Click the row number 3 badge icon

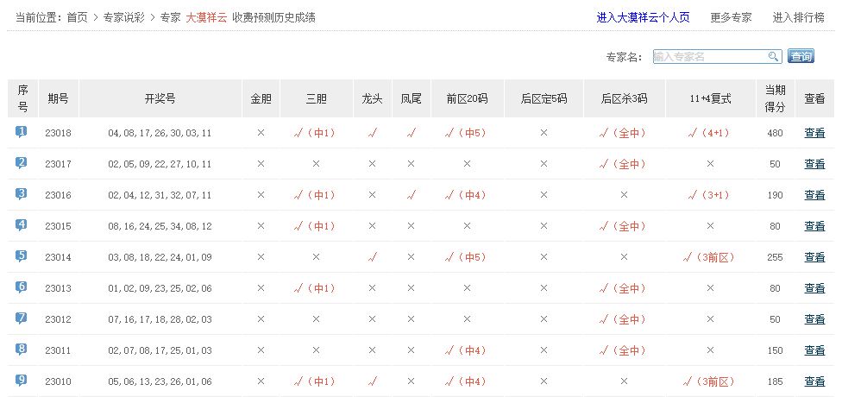pos(22,194)
